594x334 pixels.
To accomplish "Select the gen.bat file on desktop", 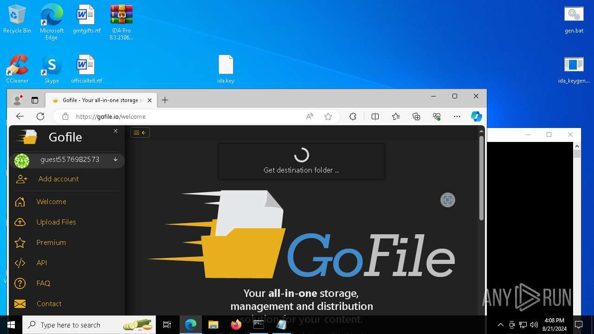I will pos(574,19).
